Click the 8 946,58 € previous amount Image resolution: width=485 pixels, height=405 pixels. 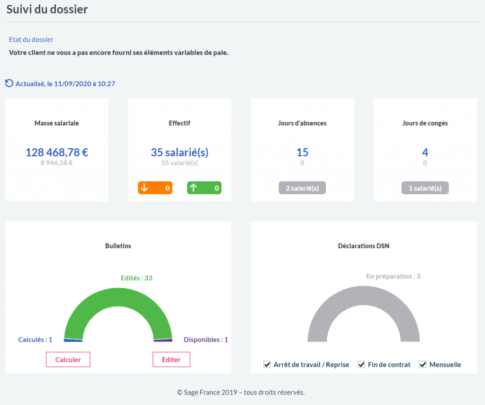[x=57, y=163]
